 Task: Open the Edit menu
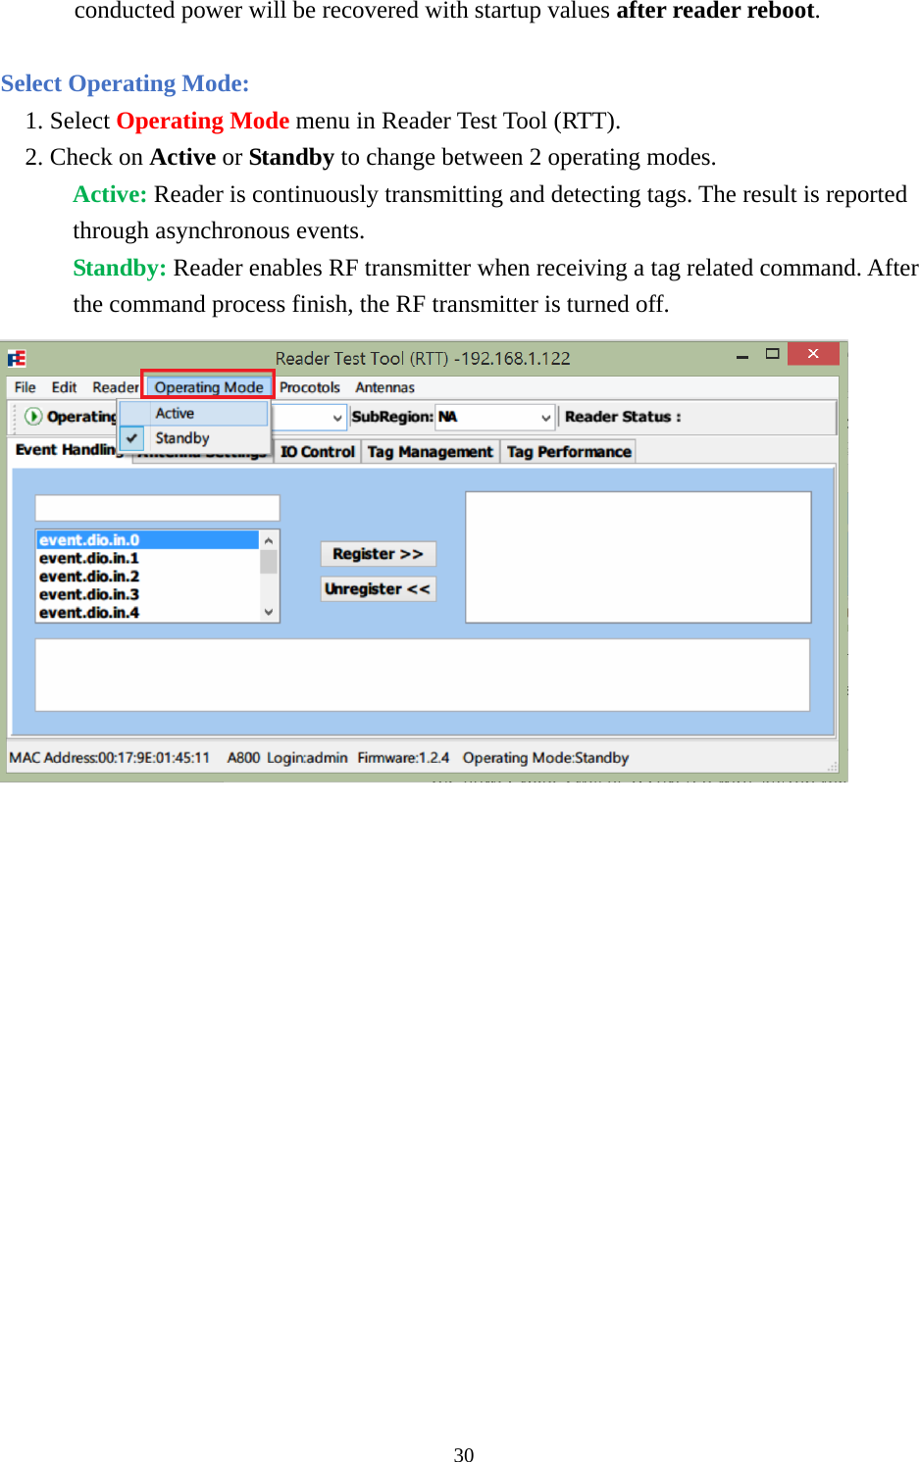[64, 387]
